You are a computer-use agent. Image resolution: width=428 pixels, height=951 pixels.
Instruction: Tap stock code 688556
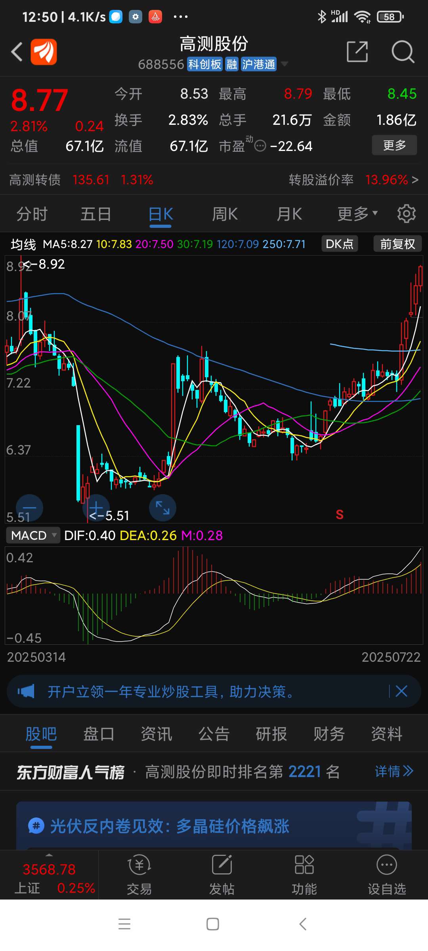coord(161,64)
